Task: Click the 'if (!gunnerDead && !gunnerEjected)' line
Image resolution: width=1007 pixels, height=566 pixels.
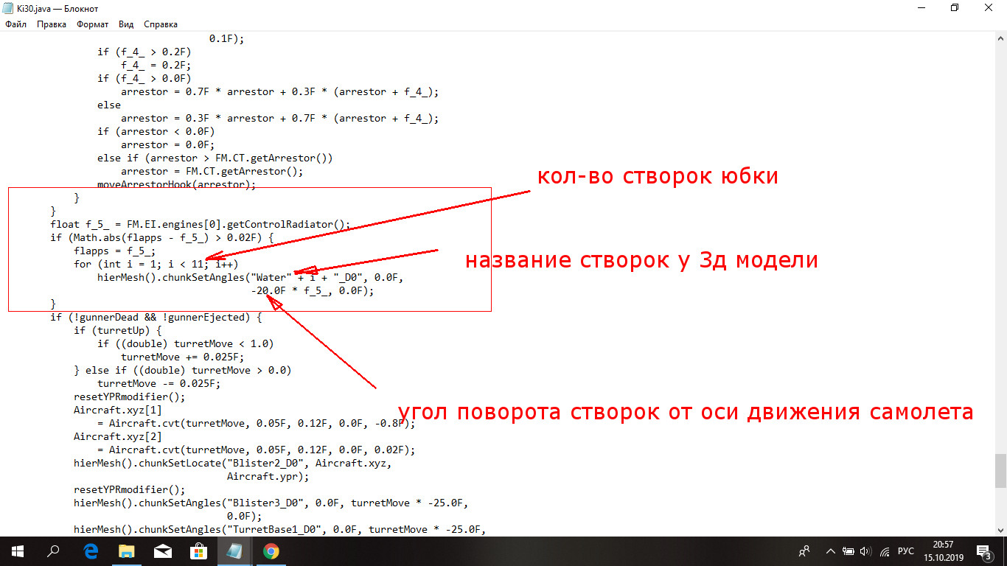Action: [156, 318]
